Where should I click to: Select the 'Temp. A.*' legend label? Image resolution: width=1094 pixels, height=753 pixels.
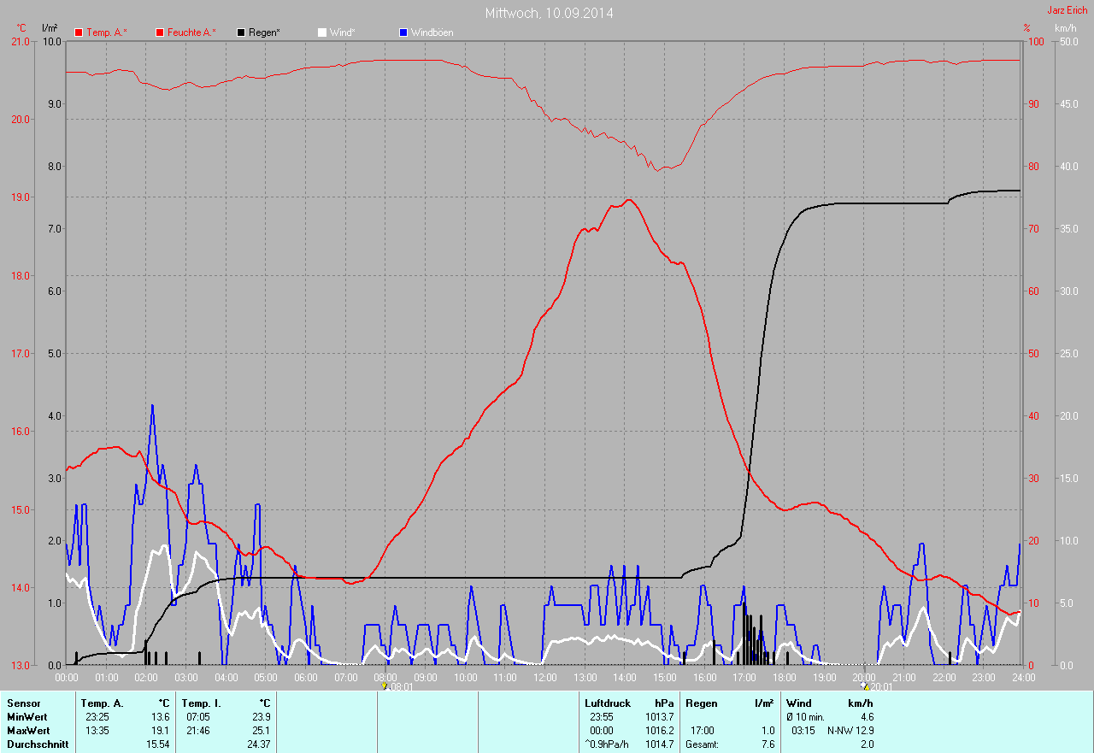pyautogui.click(x=107, y=32)
